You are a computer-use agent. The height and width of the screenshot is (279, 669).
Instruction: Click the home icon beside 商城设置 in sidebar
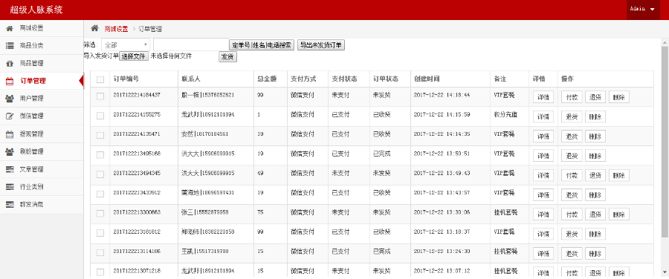10,28
